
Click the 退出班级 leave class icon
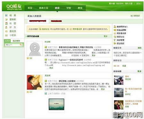(115, 44)
